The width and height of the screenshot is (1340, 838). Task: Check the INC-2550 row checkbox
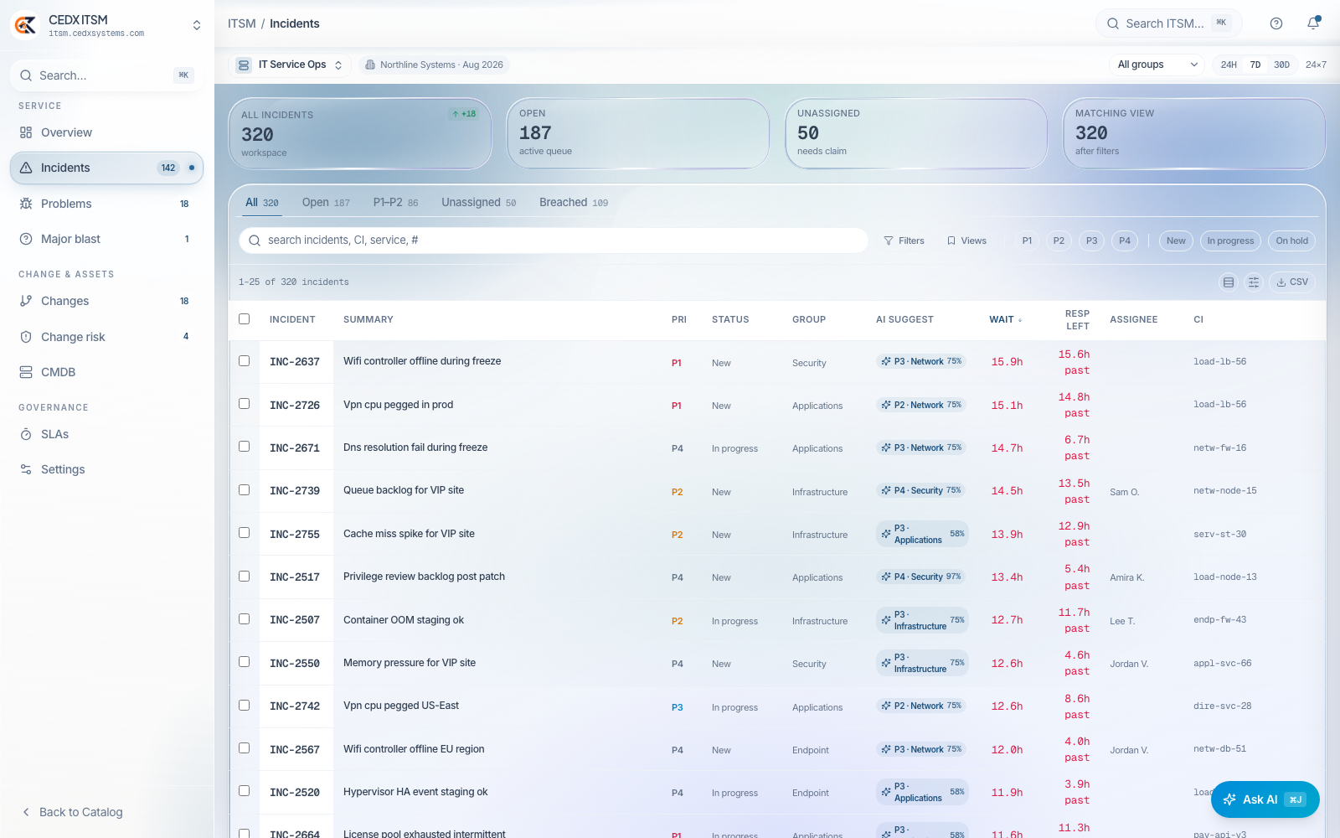245,661
